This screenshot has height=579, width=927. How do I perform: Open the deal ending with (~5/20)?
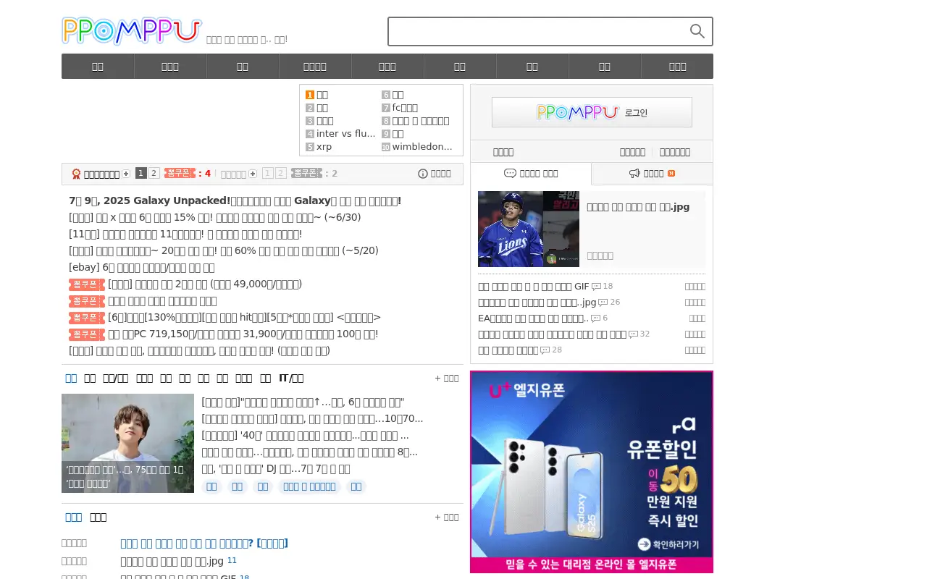pos(224,250)
